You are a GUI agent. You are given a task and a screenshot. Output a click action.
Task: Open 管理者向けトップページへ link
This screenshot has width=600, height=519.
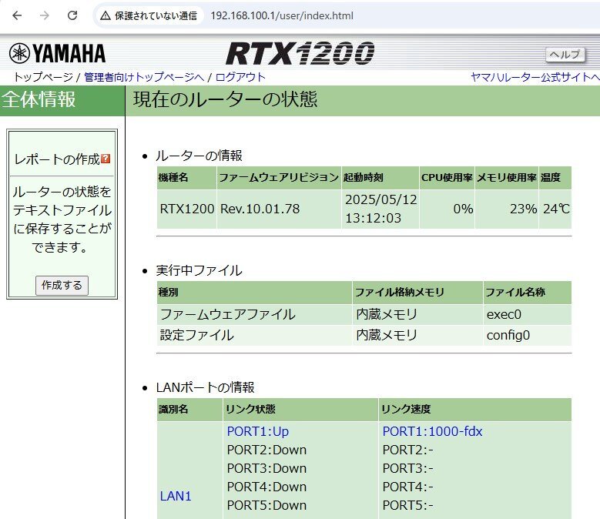click(144, 77)
